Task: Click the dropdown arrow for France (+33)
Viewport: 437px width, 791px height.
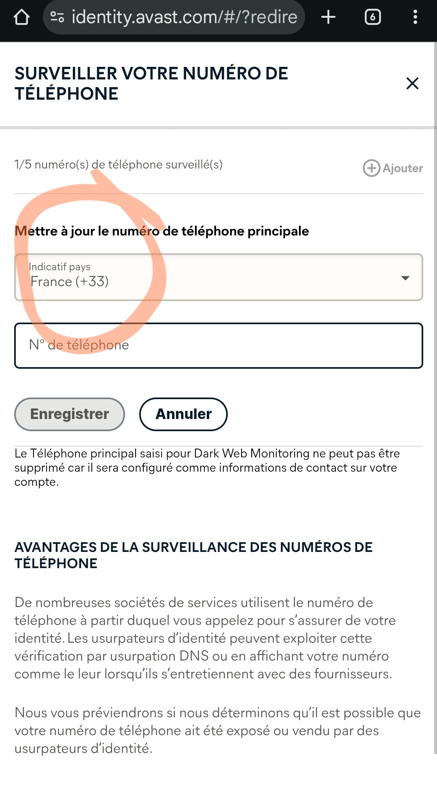Action: [405, 278]
